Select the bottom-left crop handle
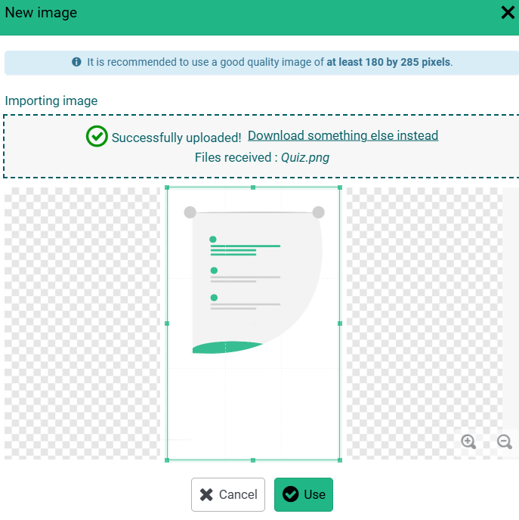Image resolution: width=519 pixels, height=520 pixels. tap(167, 460)
